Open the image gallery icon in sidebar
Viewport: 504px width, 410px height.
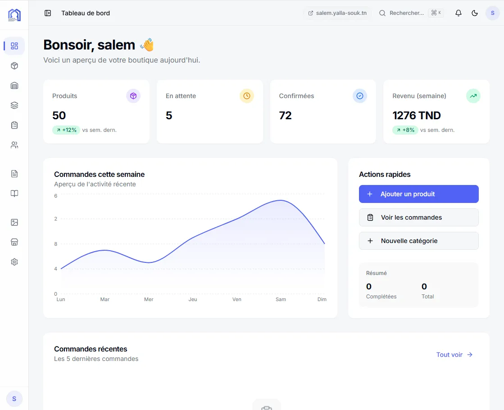pos(14,222)
